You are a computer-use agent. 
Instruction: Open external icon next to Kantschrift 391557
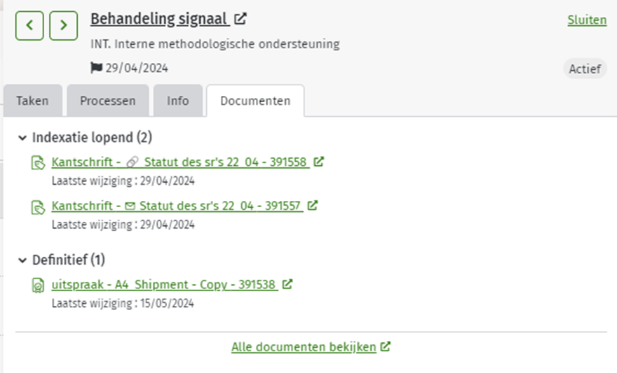pos(313,205)
